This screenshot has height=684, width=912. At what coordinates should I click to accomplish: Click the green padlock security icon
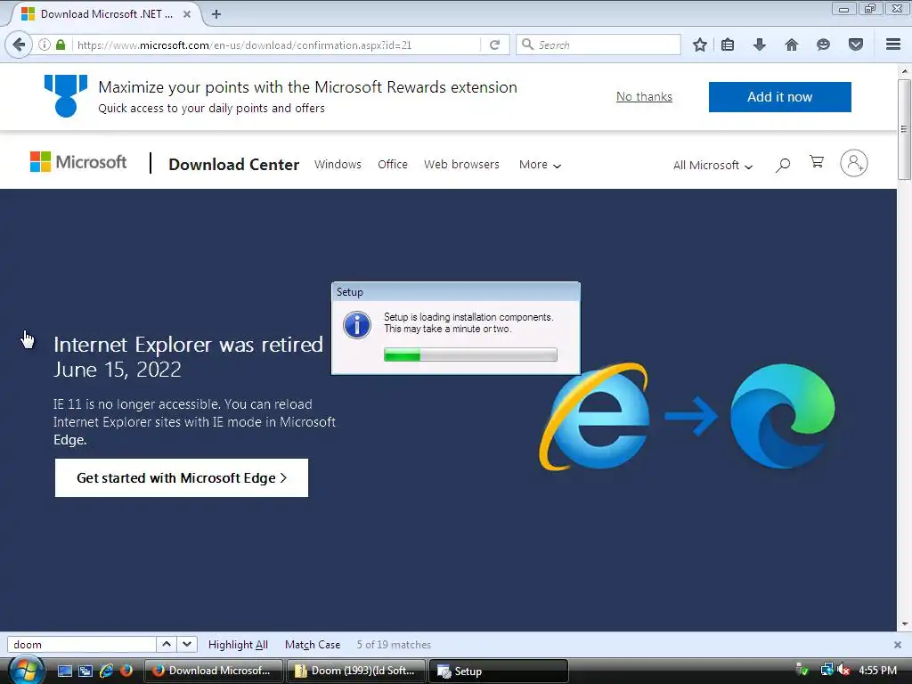[61, 45]
